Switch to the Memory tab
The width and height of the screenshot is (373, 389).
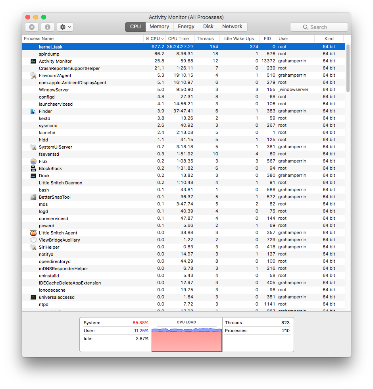point(159,27)
